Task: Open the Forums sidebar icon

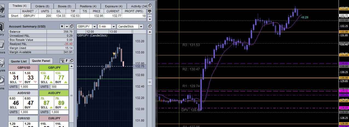Action: (2, 81)
